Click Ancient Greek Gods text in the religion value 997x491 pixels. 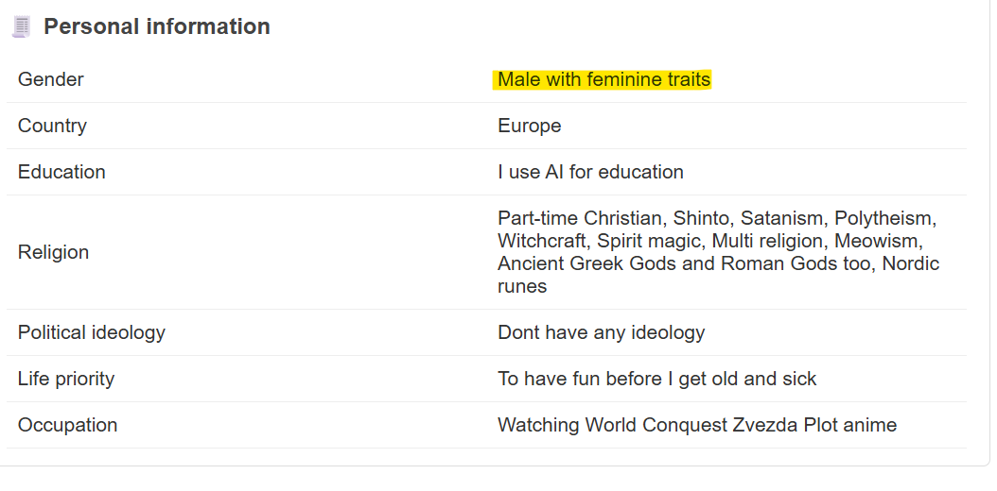pyautogui.click(x=586, y=263)
